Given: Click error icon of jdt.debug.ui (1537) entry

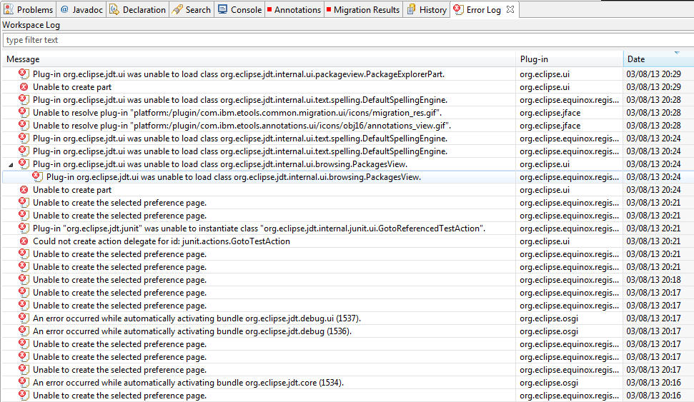Looking at the screenshot, I should [24, 318].
